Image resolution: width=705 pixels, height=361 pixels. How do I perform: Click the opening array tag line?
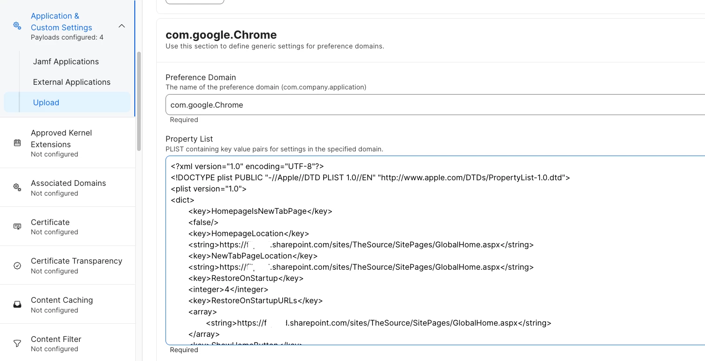(202, 312)
